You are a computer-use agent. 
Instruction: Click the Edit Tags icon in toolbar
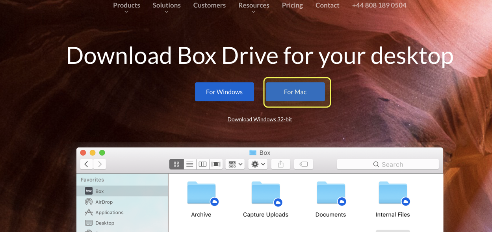click(x=304, y=164)
